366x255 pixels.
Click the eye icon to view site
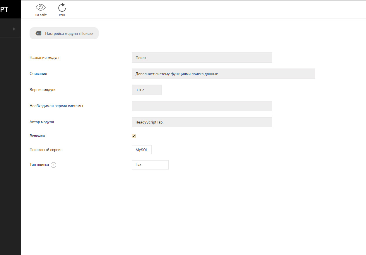coord(41,8)
